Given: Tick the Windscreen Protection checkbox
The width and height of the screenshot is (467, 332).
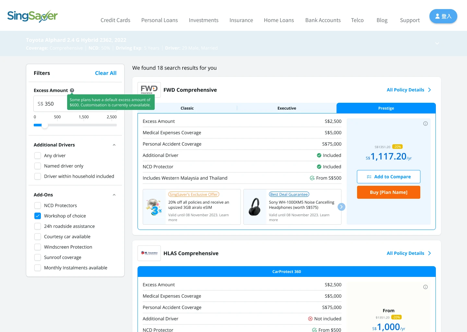Looking at the screenshot, I should pyautogui.click(x=38, y=247).
